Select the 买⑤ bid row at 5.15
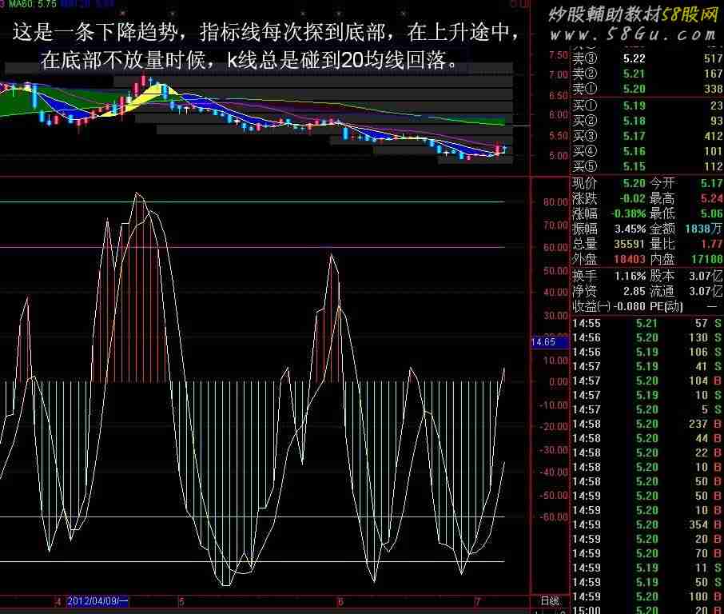The image size is (724, 614). [x=647, y=166]
